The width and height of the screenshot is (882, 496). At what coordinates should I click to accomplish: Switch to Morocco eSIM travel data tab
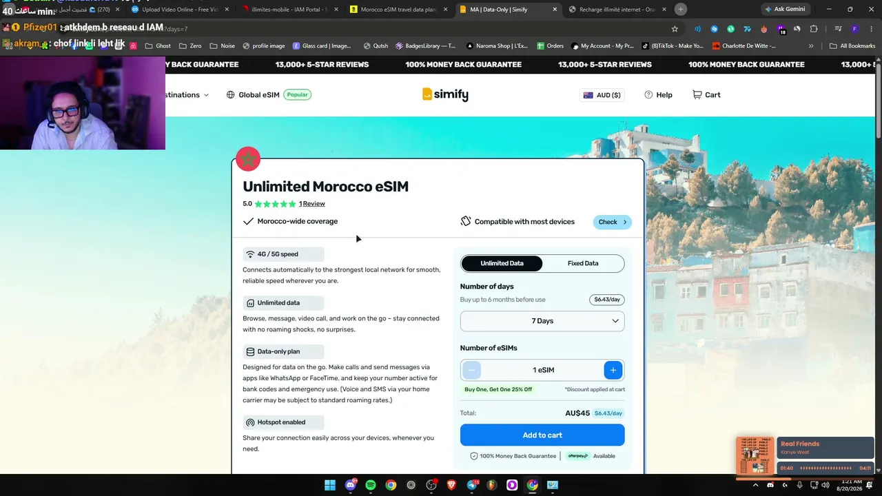(399, 9)
